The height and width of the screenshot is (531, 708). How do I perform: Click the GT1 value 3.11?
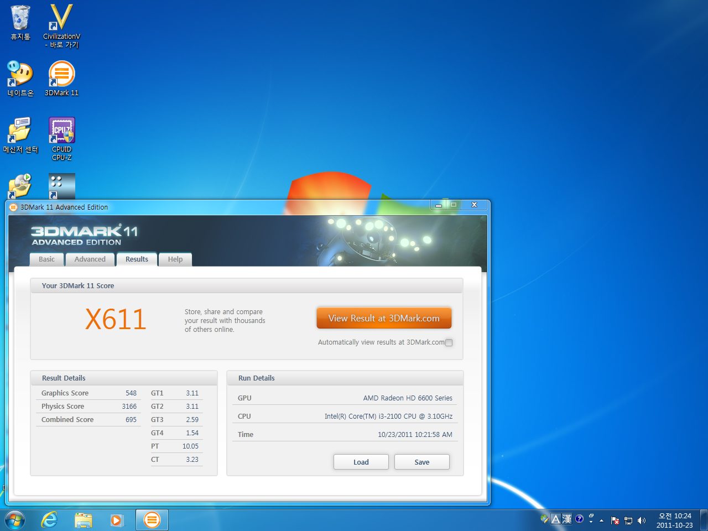(192, 393)
